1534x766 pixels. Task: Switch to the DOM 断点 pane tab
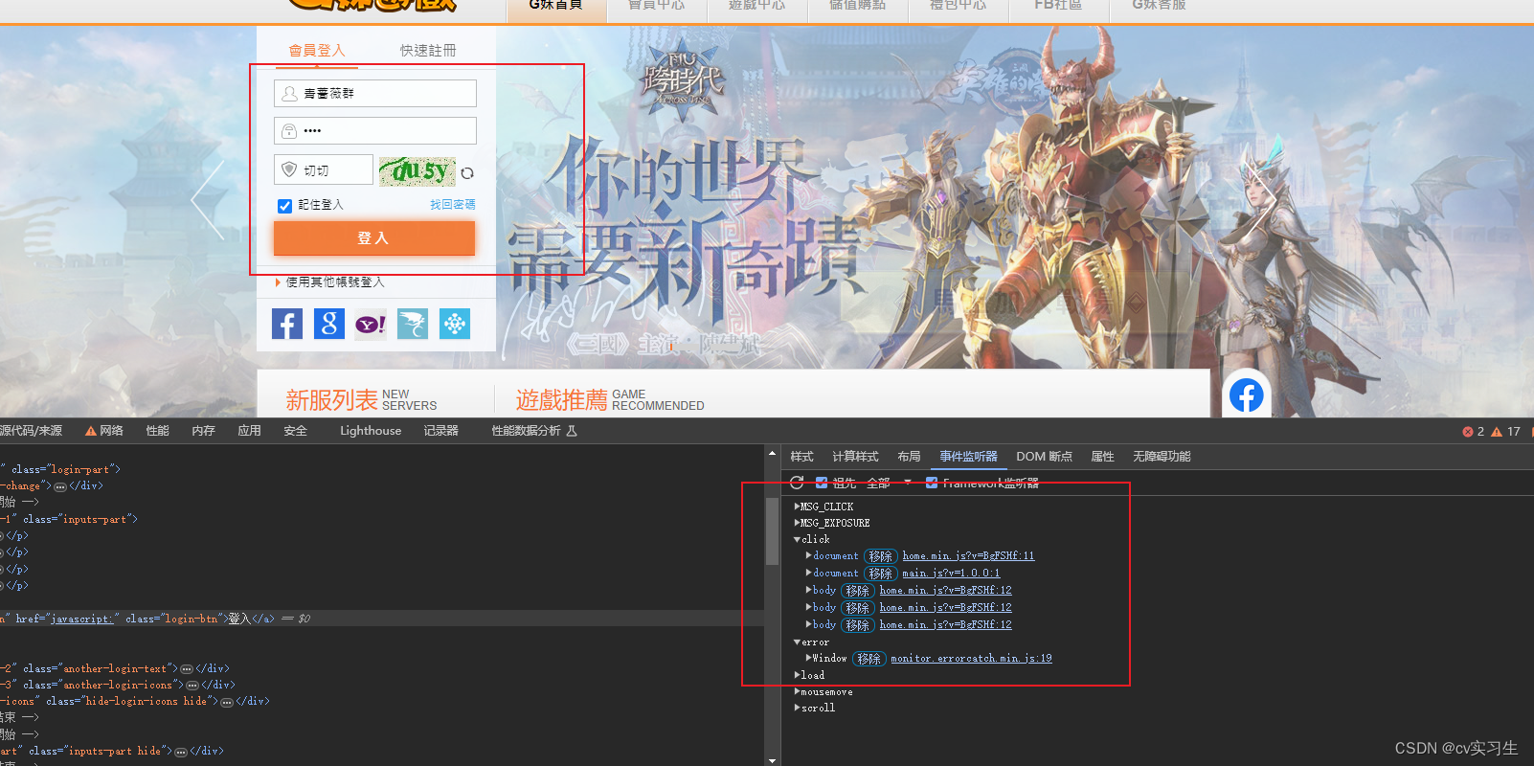[x=1044, y=457]
